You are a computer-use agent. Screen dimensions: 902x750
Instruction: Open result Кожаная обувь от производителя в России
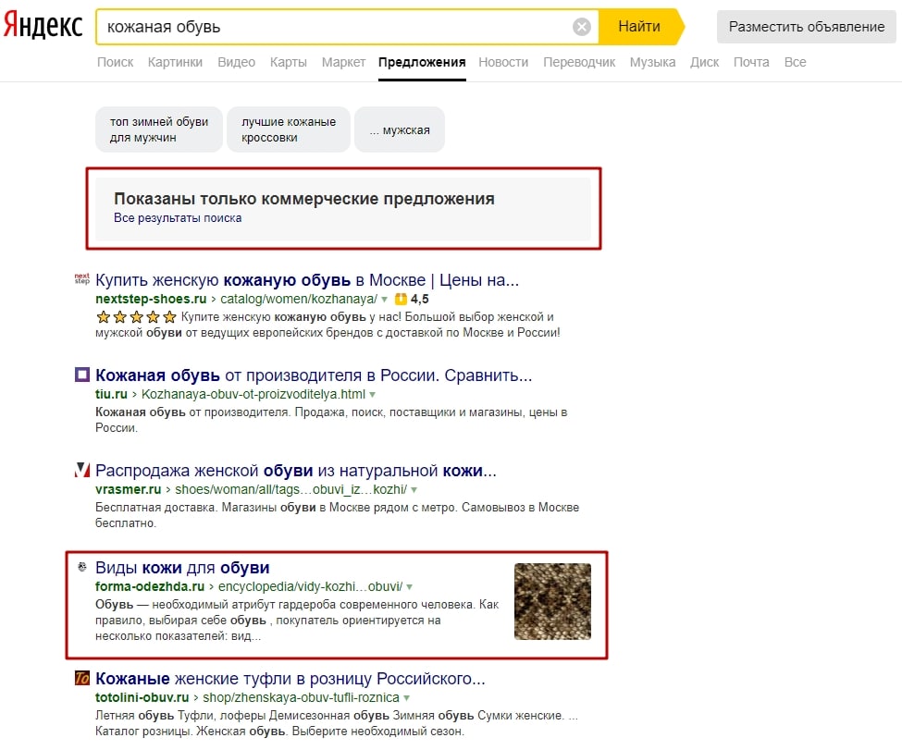314,375
